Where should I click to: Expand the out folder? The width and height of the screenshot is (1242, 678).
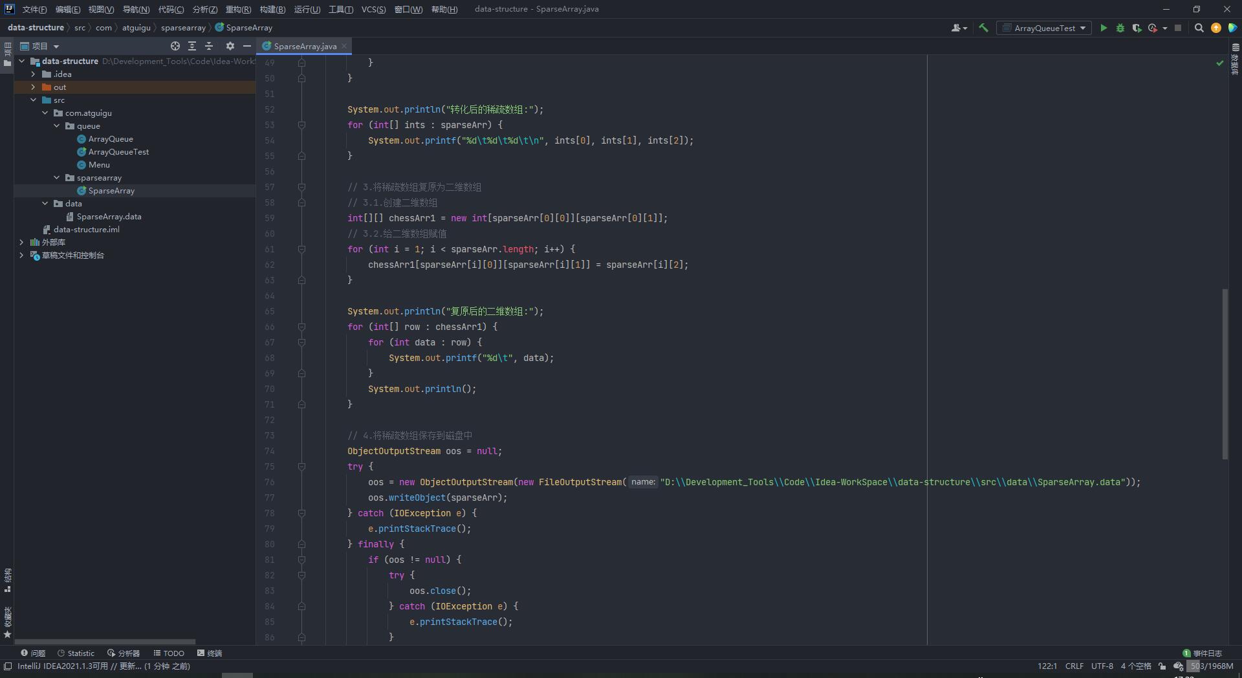33,87
